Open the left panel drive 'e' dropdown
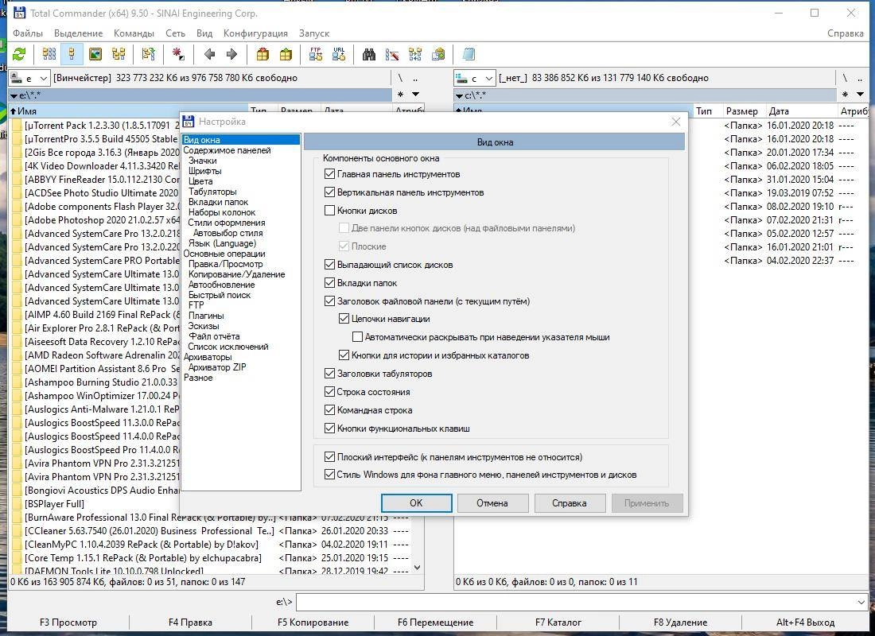 coord(30,78)
